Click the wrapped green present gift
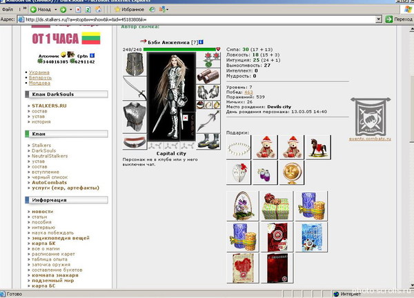 pos(277,206)
